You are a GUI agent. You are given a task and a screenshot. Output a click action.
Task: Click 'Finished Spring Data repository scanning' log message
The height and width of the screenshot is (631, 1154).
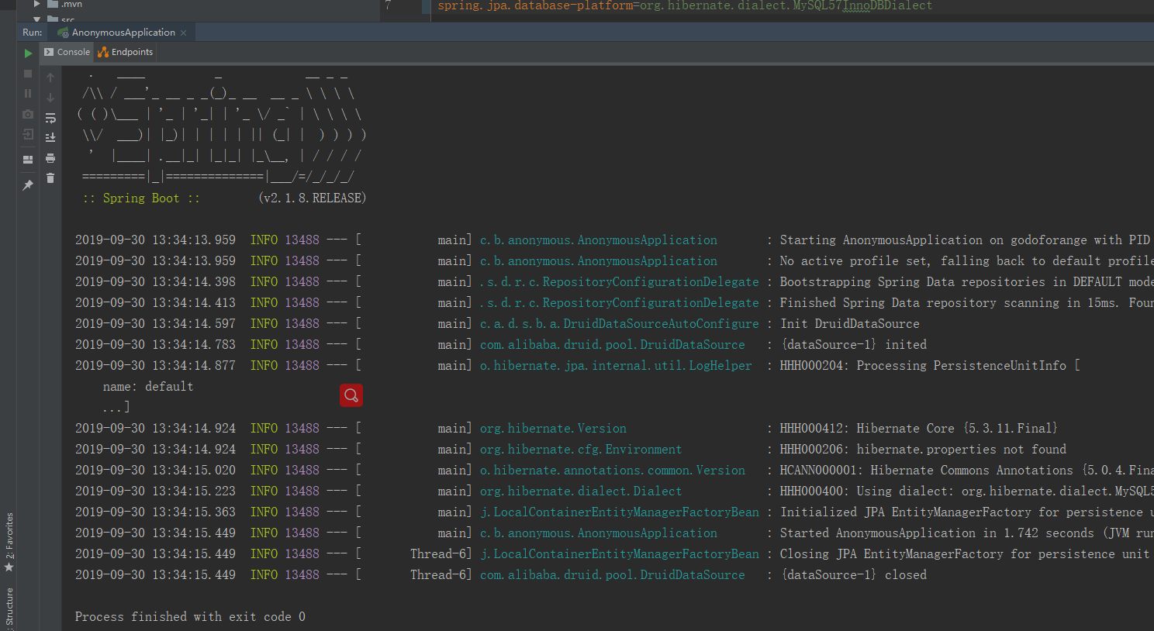(966, 303)
